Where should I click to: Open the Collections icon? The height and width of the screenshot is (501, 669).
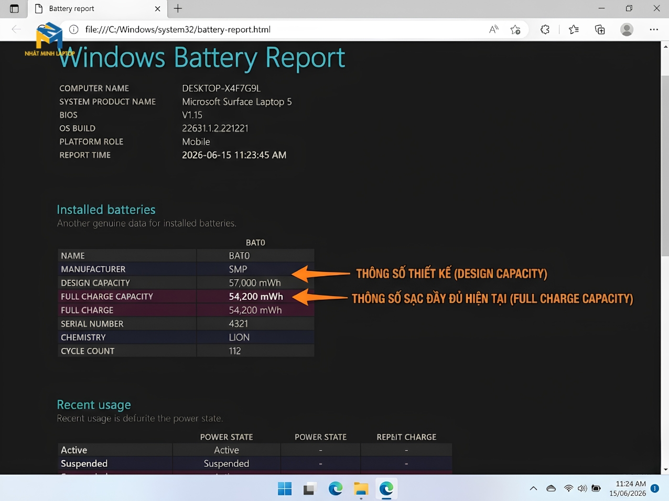[600, 29]
